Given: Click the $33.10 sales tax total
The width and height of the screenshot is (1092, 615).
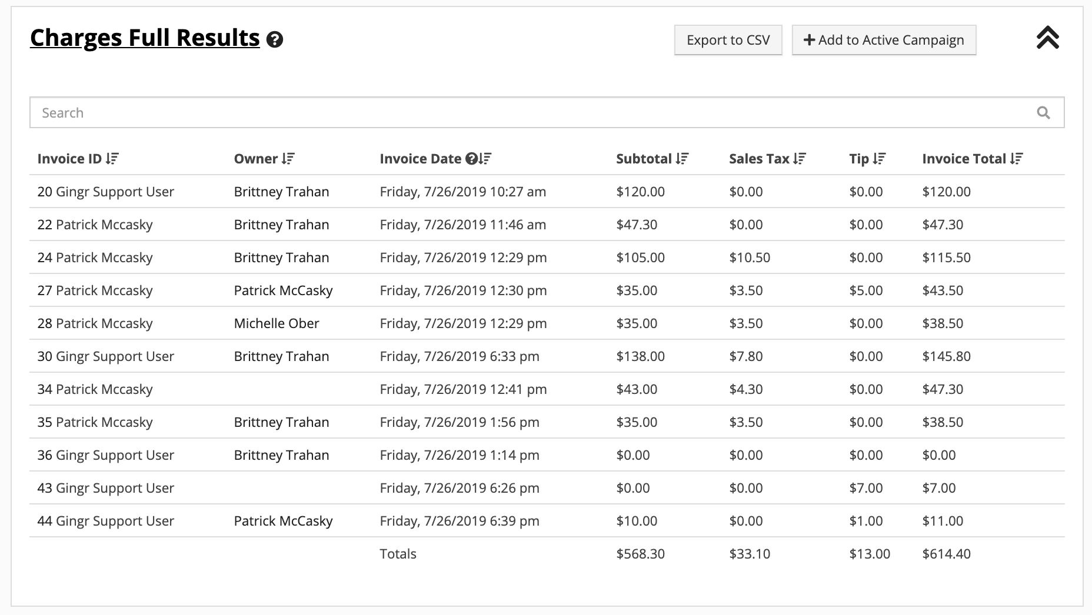Looking at the screenshot, I should tap(750, 554).
